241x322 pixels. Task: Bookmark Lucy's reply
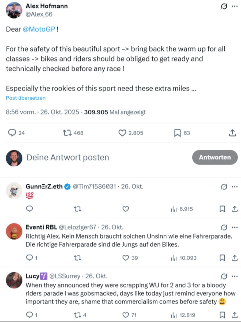[x=222, y=315]
